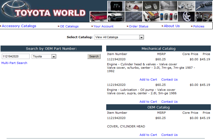Contact Us about the 7m-ge turbo valve cover
The width and height of the screenshot is (213, 139).
pos(169,80)
